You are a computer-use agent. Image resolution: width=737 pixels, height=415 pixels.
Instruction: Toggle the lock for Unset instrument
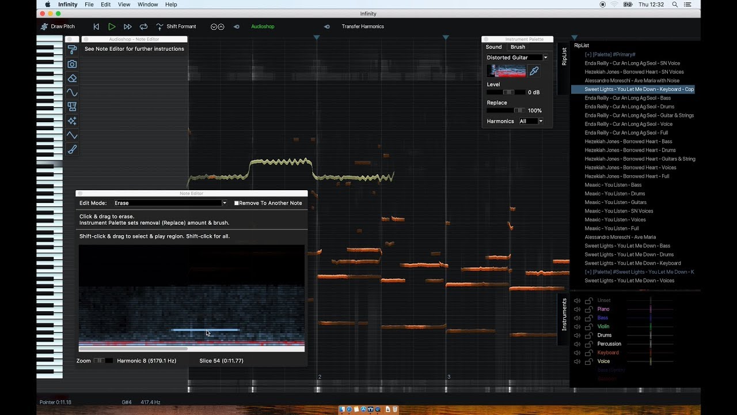point(588,301)
